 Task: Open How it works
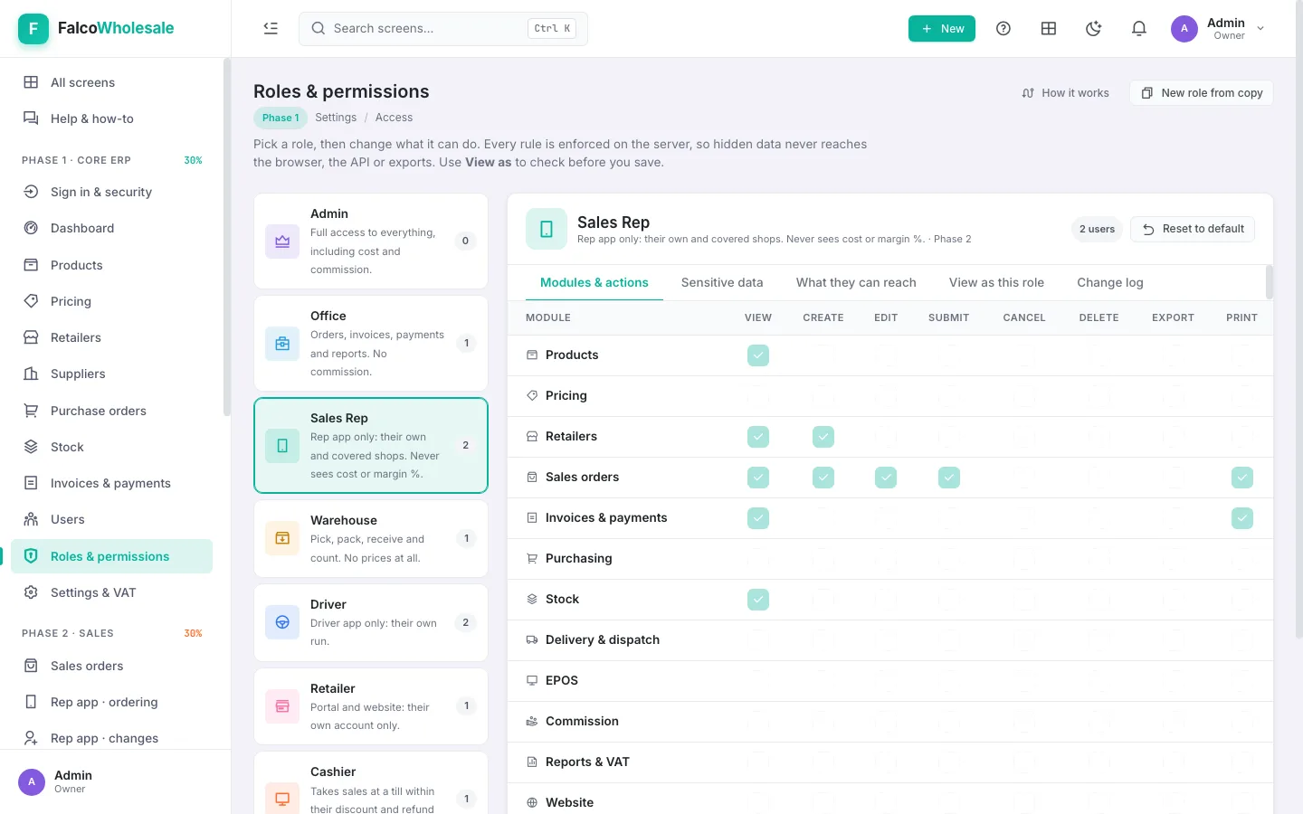1065,93
